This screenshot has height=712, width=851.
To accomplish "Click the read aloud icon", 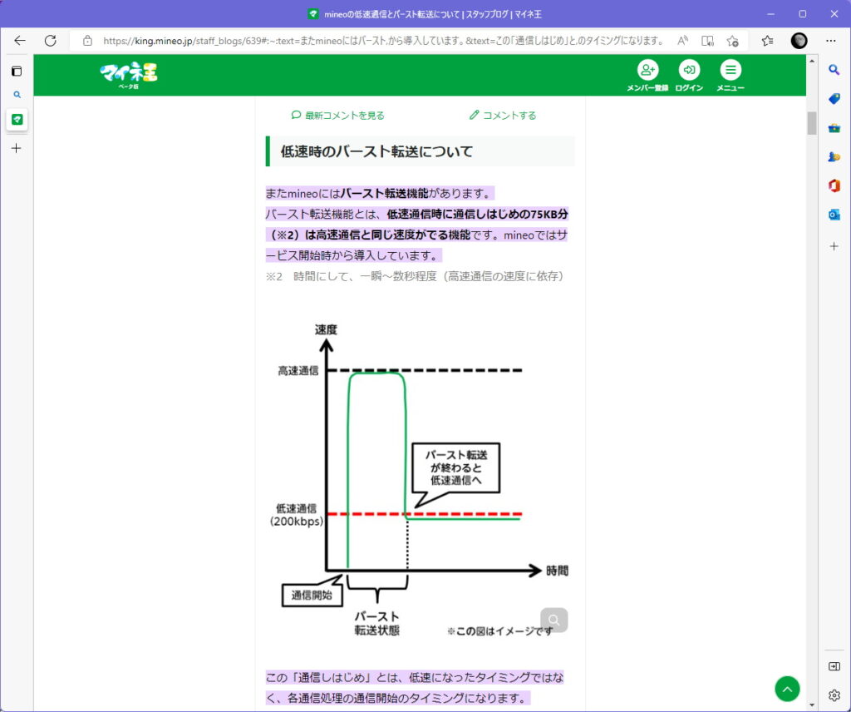I will pos(683,41).
